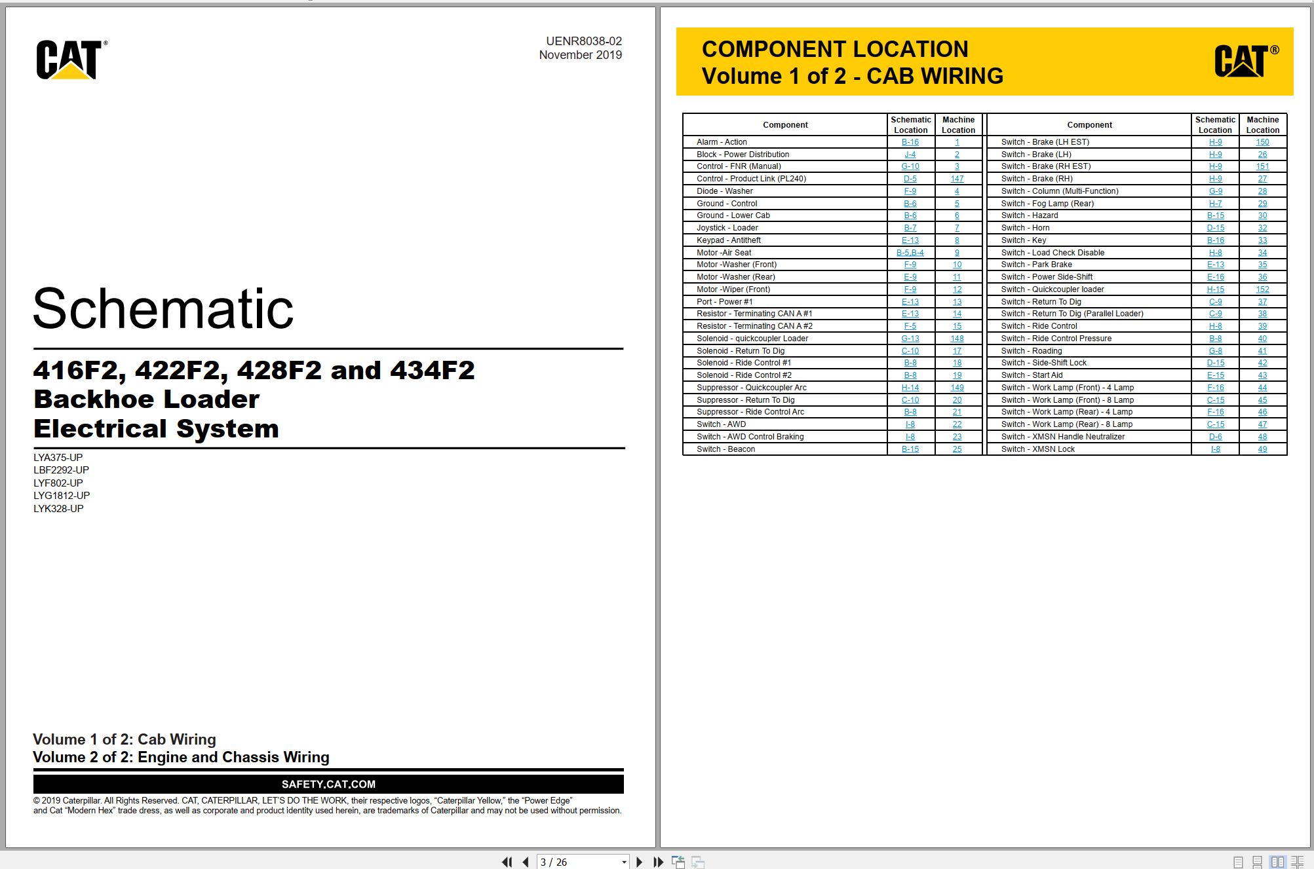Image resolution: width=1314 pixels, height=869 pixels.
Task: Open Switch - Brake (RH EST) machine location 151
Action: click(x=1262, y=166)
